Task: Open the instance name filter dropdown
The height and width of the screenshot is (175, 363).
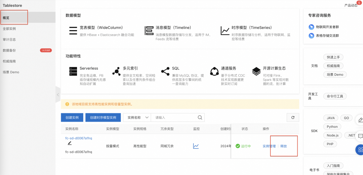Action: click(x=137, y=118)
